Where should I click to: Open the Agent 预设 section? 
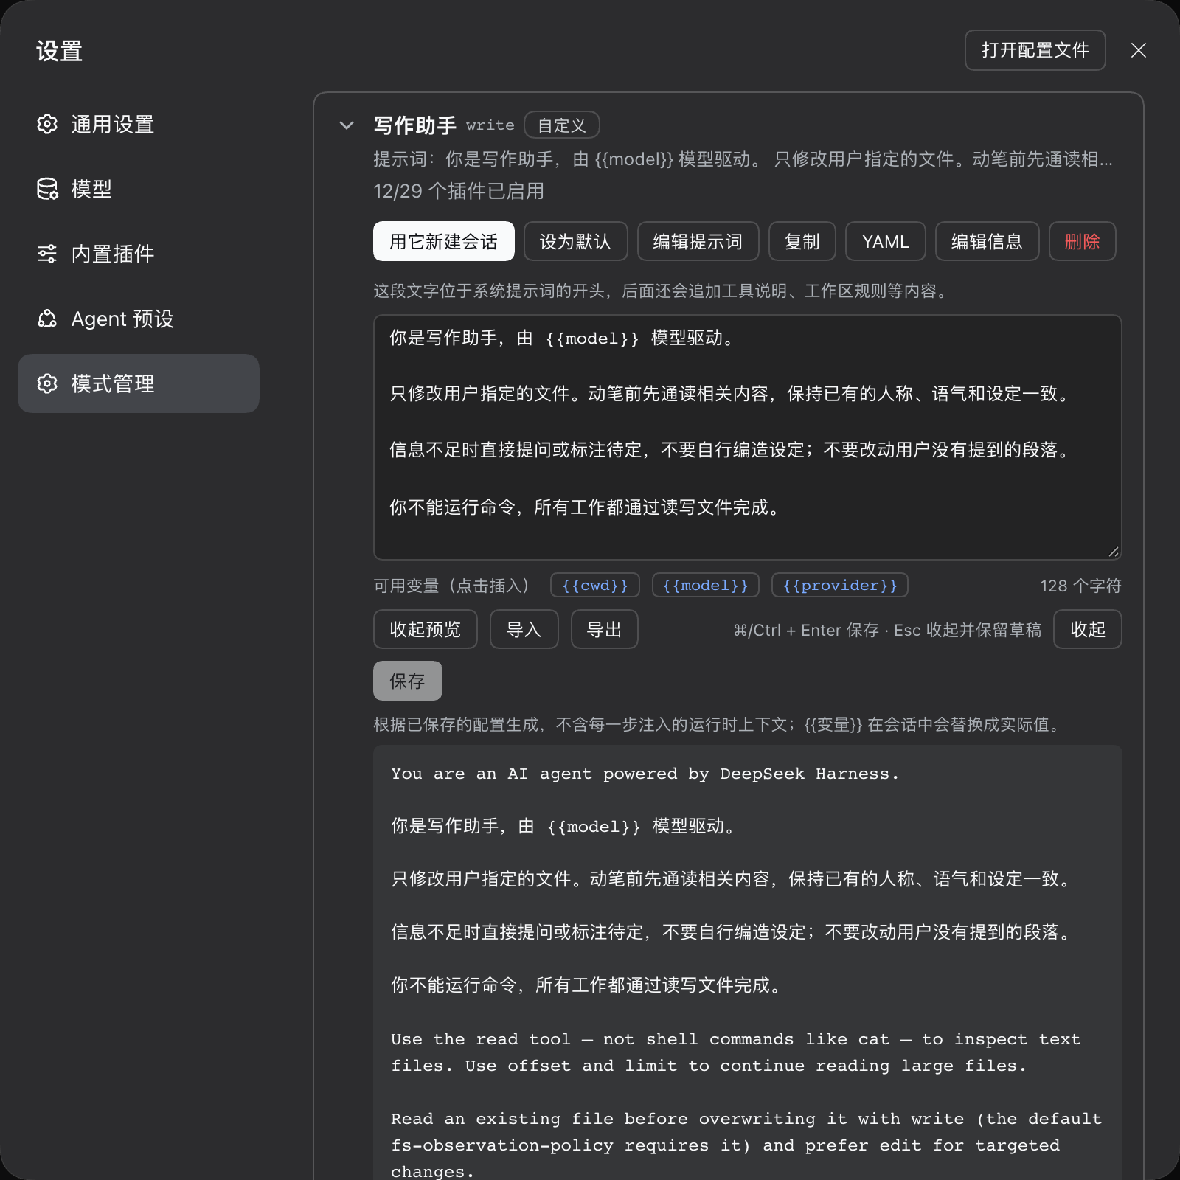[139, 319]
